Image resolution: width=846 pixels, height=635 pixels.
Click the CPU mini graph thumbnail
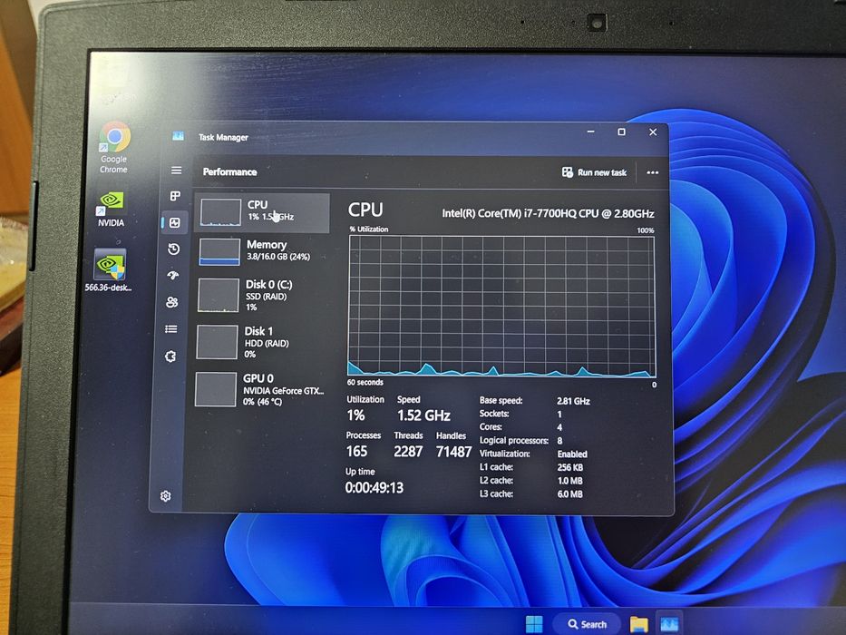pos(220,212)
